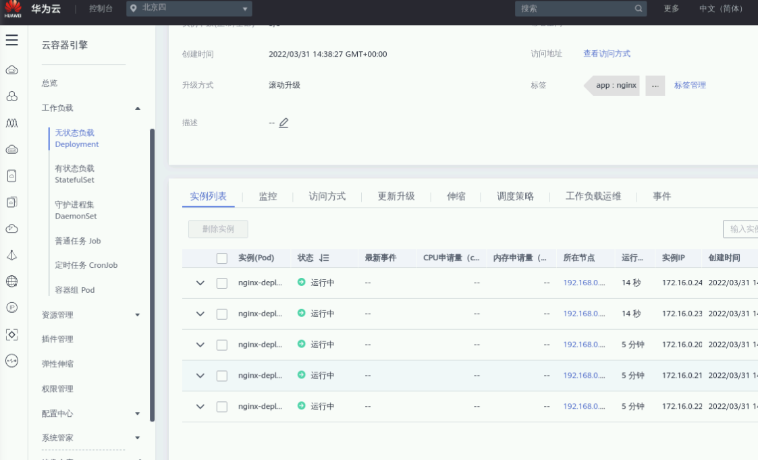758x460 pixels.
Task: Check the pod with IP 172.16.0.23
Action: pos(222,314)
